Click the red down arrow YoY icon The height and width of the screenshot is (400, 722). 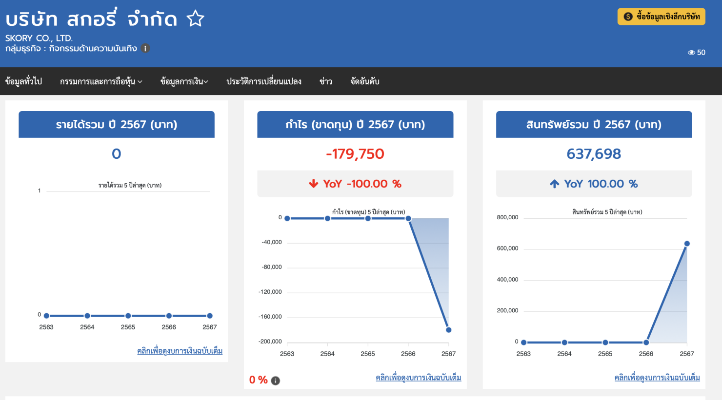pyautogui.click(x=313, y=184)
